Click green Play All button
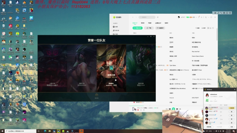This screenshot has width=237, height=133. (x=138, y=28)
